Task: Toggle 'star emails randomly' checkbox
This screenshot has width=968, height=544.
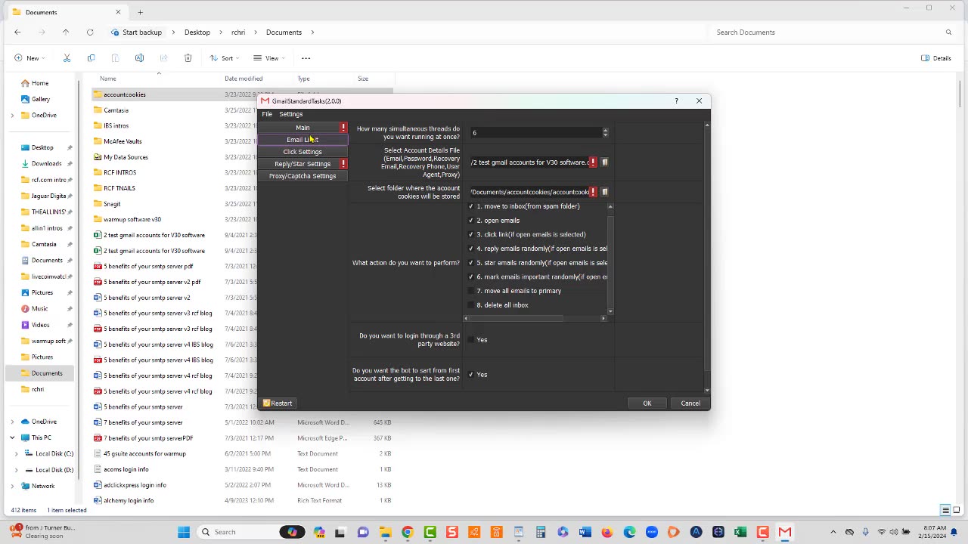Action: point(471,263)
